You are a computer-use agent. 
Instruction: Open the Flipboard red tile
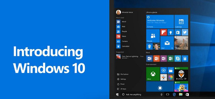pyautogui.click(x=163, y=32)
